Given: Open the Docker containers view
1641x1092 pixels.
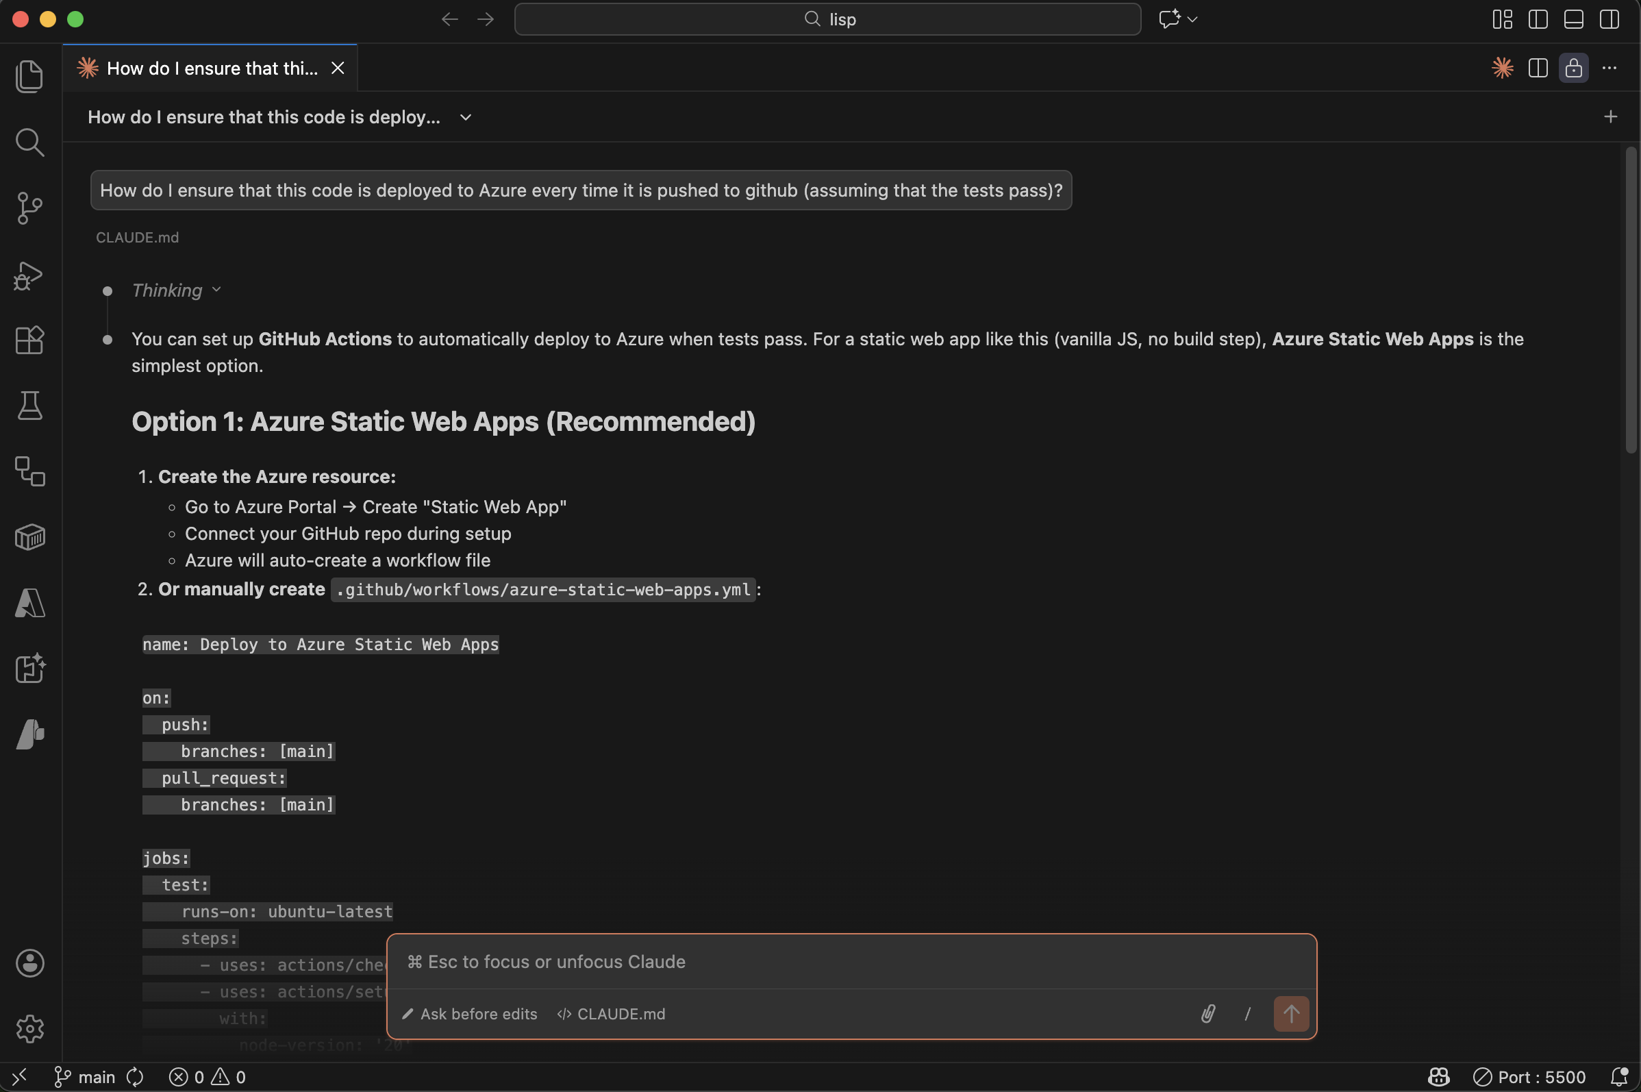Looking at the screenshot, I should tap(29, 536).
